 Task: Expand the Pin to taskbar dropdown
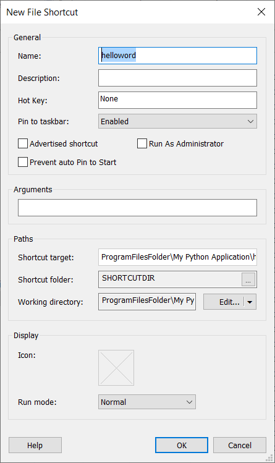click(x=177, y=121)
